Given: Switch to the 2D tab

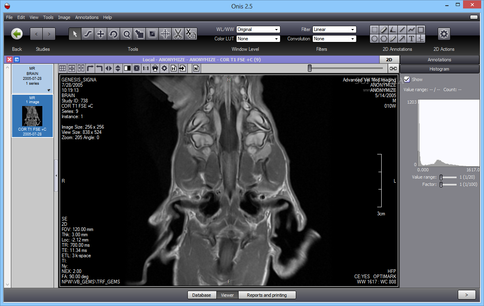Looking at the screenshot, I should (389, 60).
